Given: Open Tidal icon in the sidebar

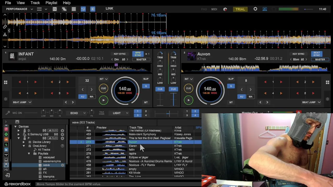Looking at the screenshot, I should coord(6,155).
